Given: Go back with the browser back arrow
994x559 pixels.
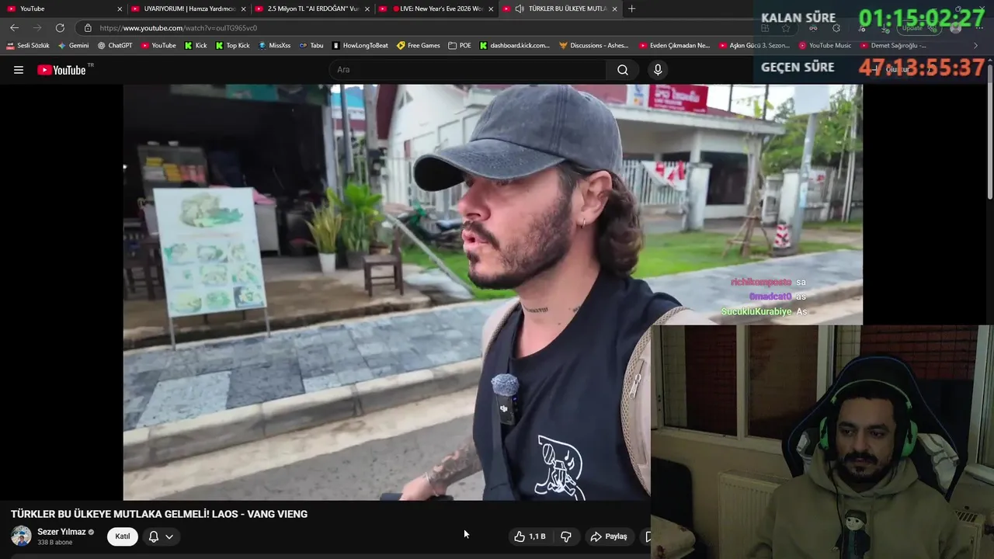Looking at the screenshot, I should click(x=14, y=28).
